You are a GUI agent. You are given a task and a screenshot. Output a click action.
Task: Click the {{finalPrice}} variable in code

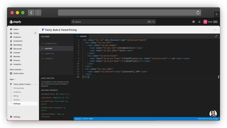pyautogui.click(x=130, y=59)
